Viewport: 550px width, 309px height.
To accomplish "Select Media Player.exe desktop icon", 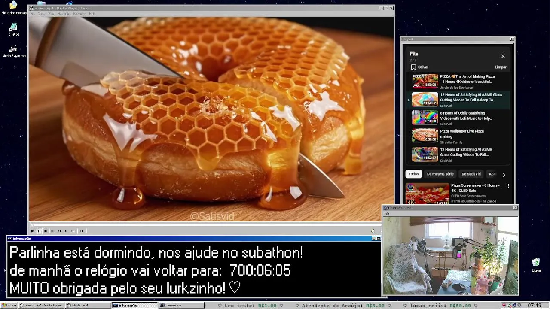I will pos(14,51).
